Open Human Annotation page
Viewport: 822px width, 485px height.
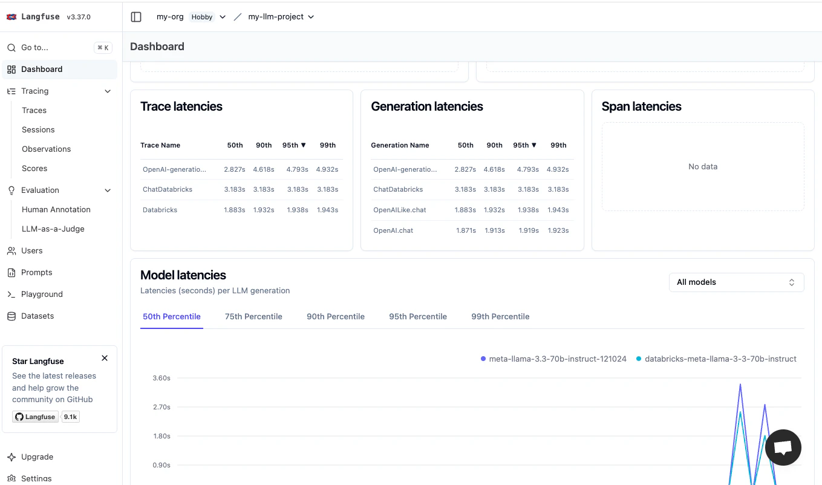[56, 210]
